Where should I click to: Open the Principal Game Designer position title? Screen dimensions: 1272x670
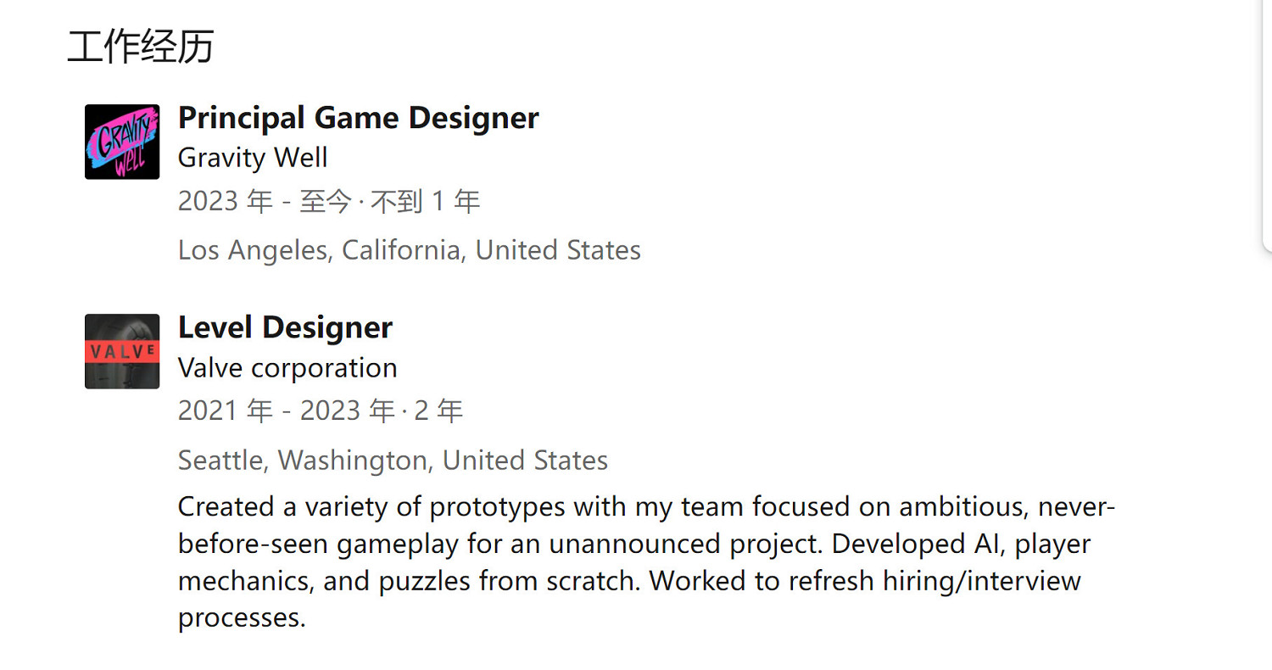coord(358,118)
